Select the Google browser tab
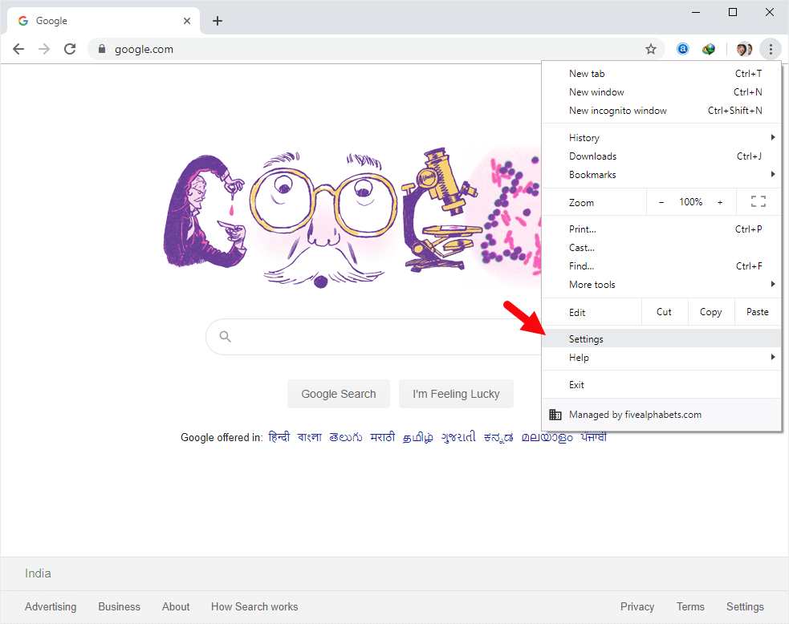This screenshot has height=624, width=789. point(104,21)
